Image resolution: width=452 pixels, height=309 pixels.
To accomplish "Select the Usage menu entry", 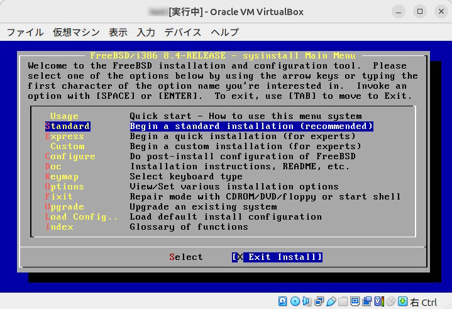I will pyautogui.click(x=64, y=116).
